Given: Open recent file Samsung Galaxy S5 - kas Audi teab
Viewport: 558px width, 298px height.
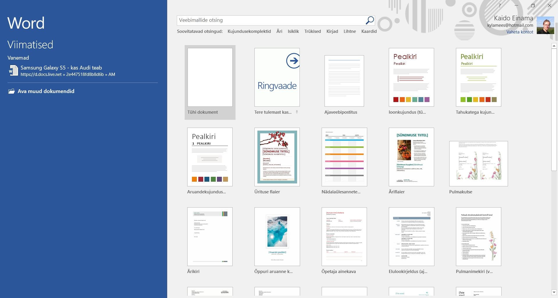Looking at the screenshot, I should pos(83,71).
